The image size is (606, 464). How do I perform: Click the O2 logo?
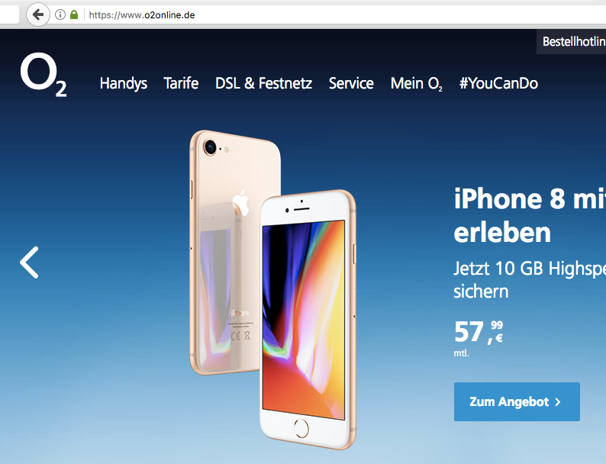[44, 75]
